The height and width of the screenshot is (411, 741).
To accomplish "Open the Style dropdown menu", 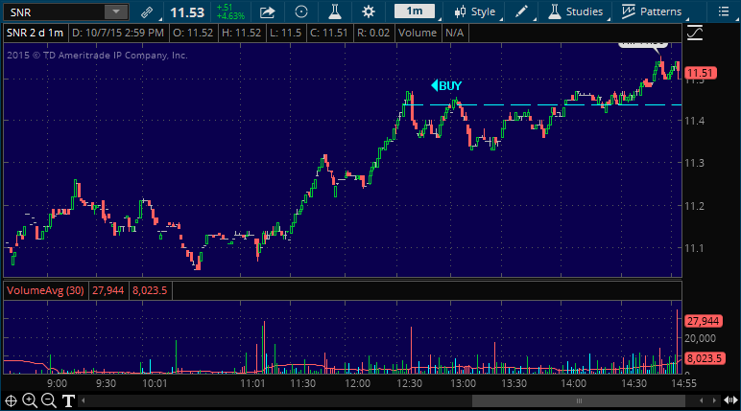I will [475, 12].
